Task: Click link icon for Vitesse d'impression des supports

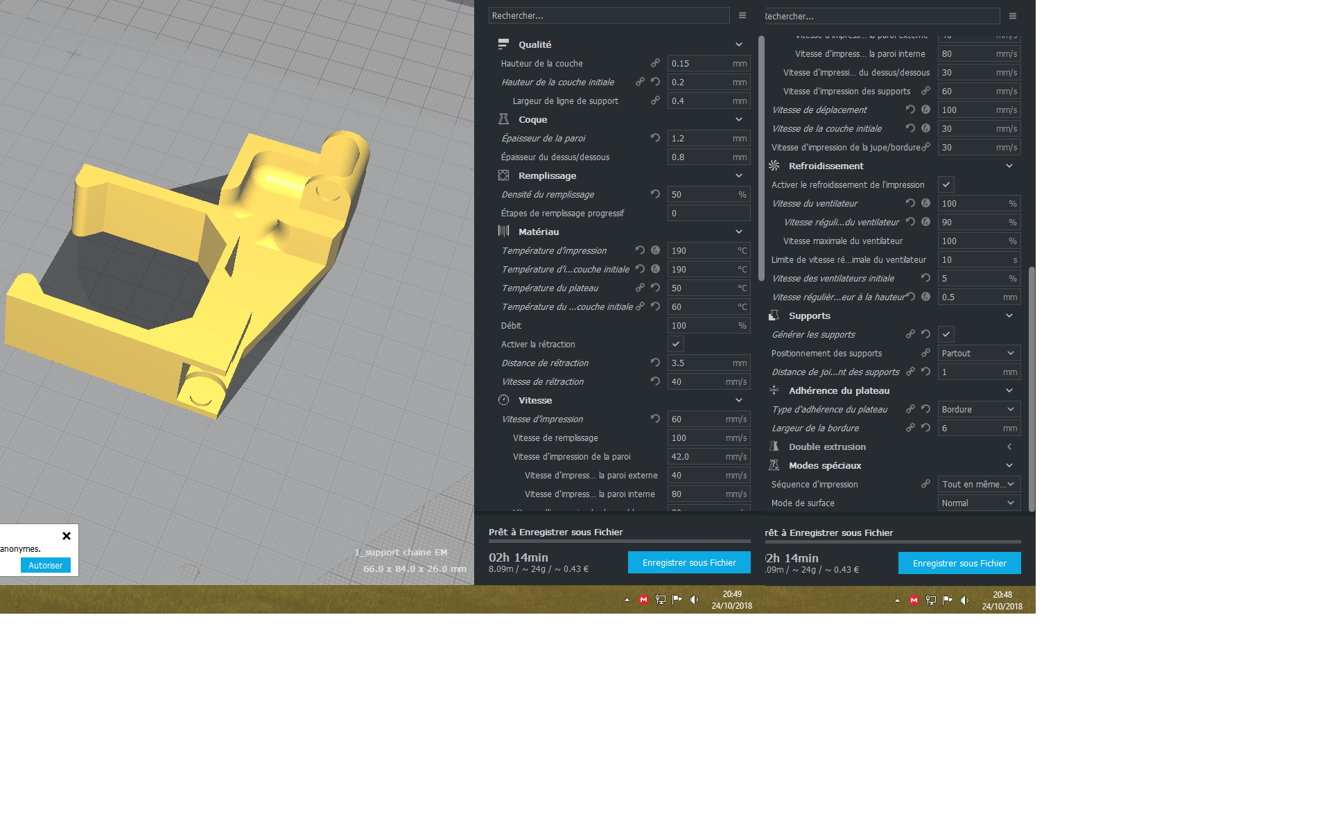Action: pyautogui.click(x=925, y=91)
